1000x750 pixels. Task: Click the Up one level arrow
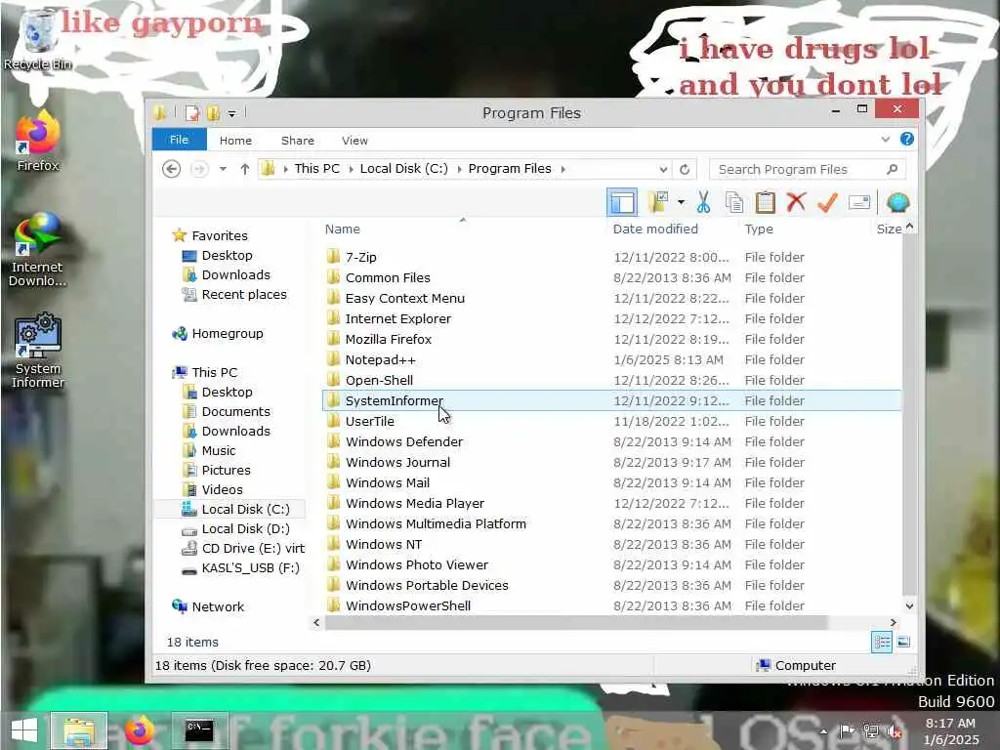245,169
